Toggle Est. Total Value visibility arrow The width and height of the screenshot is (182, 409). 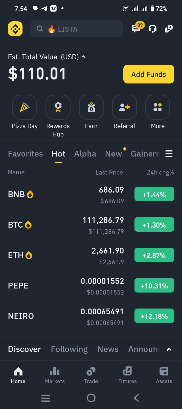83,57
